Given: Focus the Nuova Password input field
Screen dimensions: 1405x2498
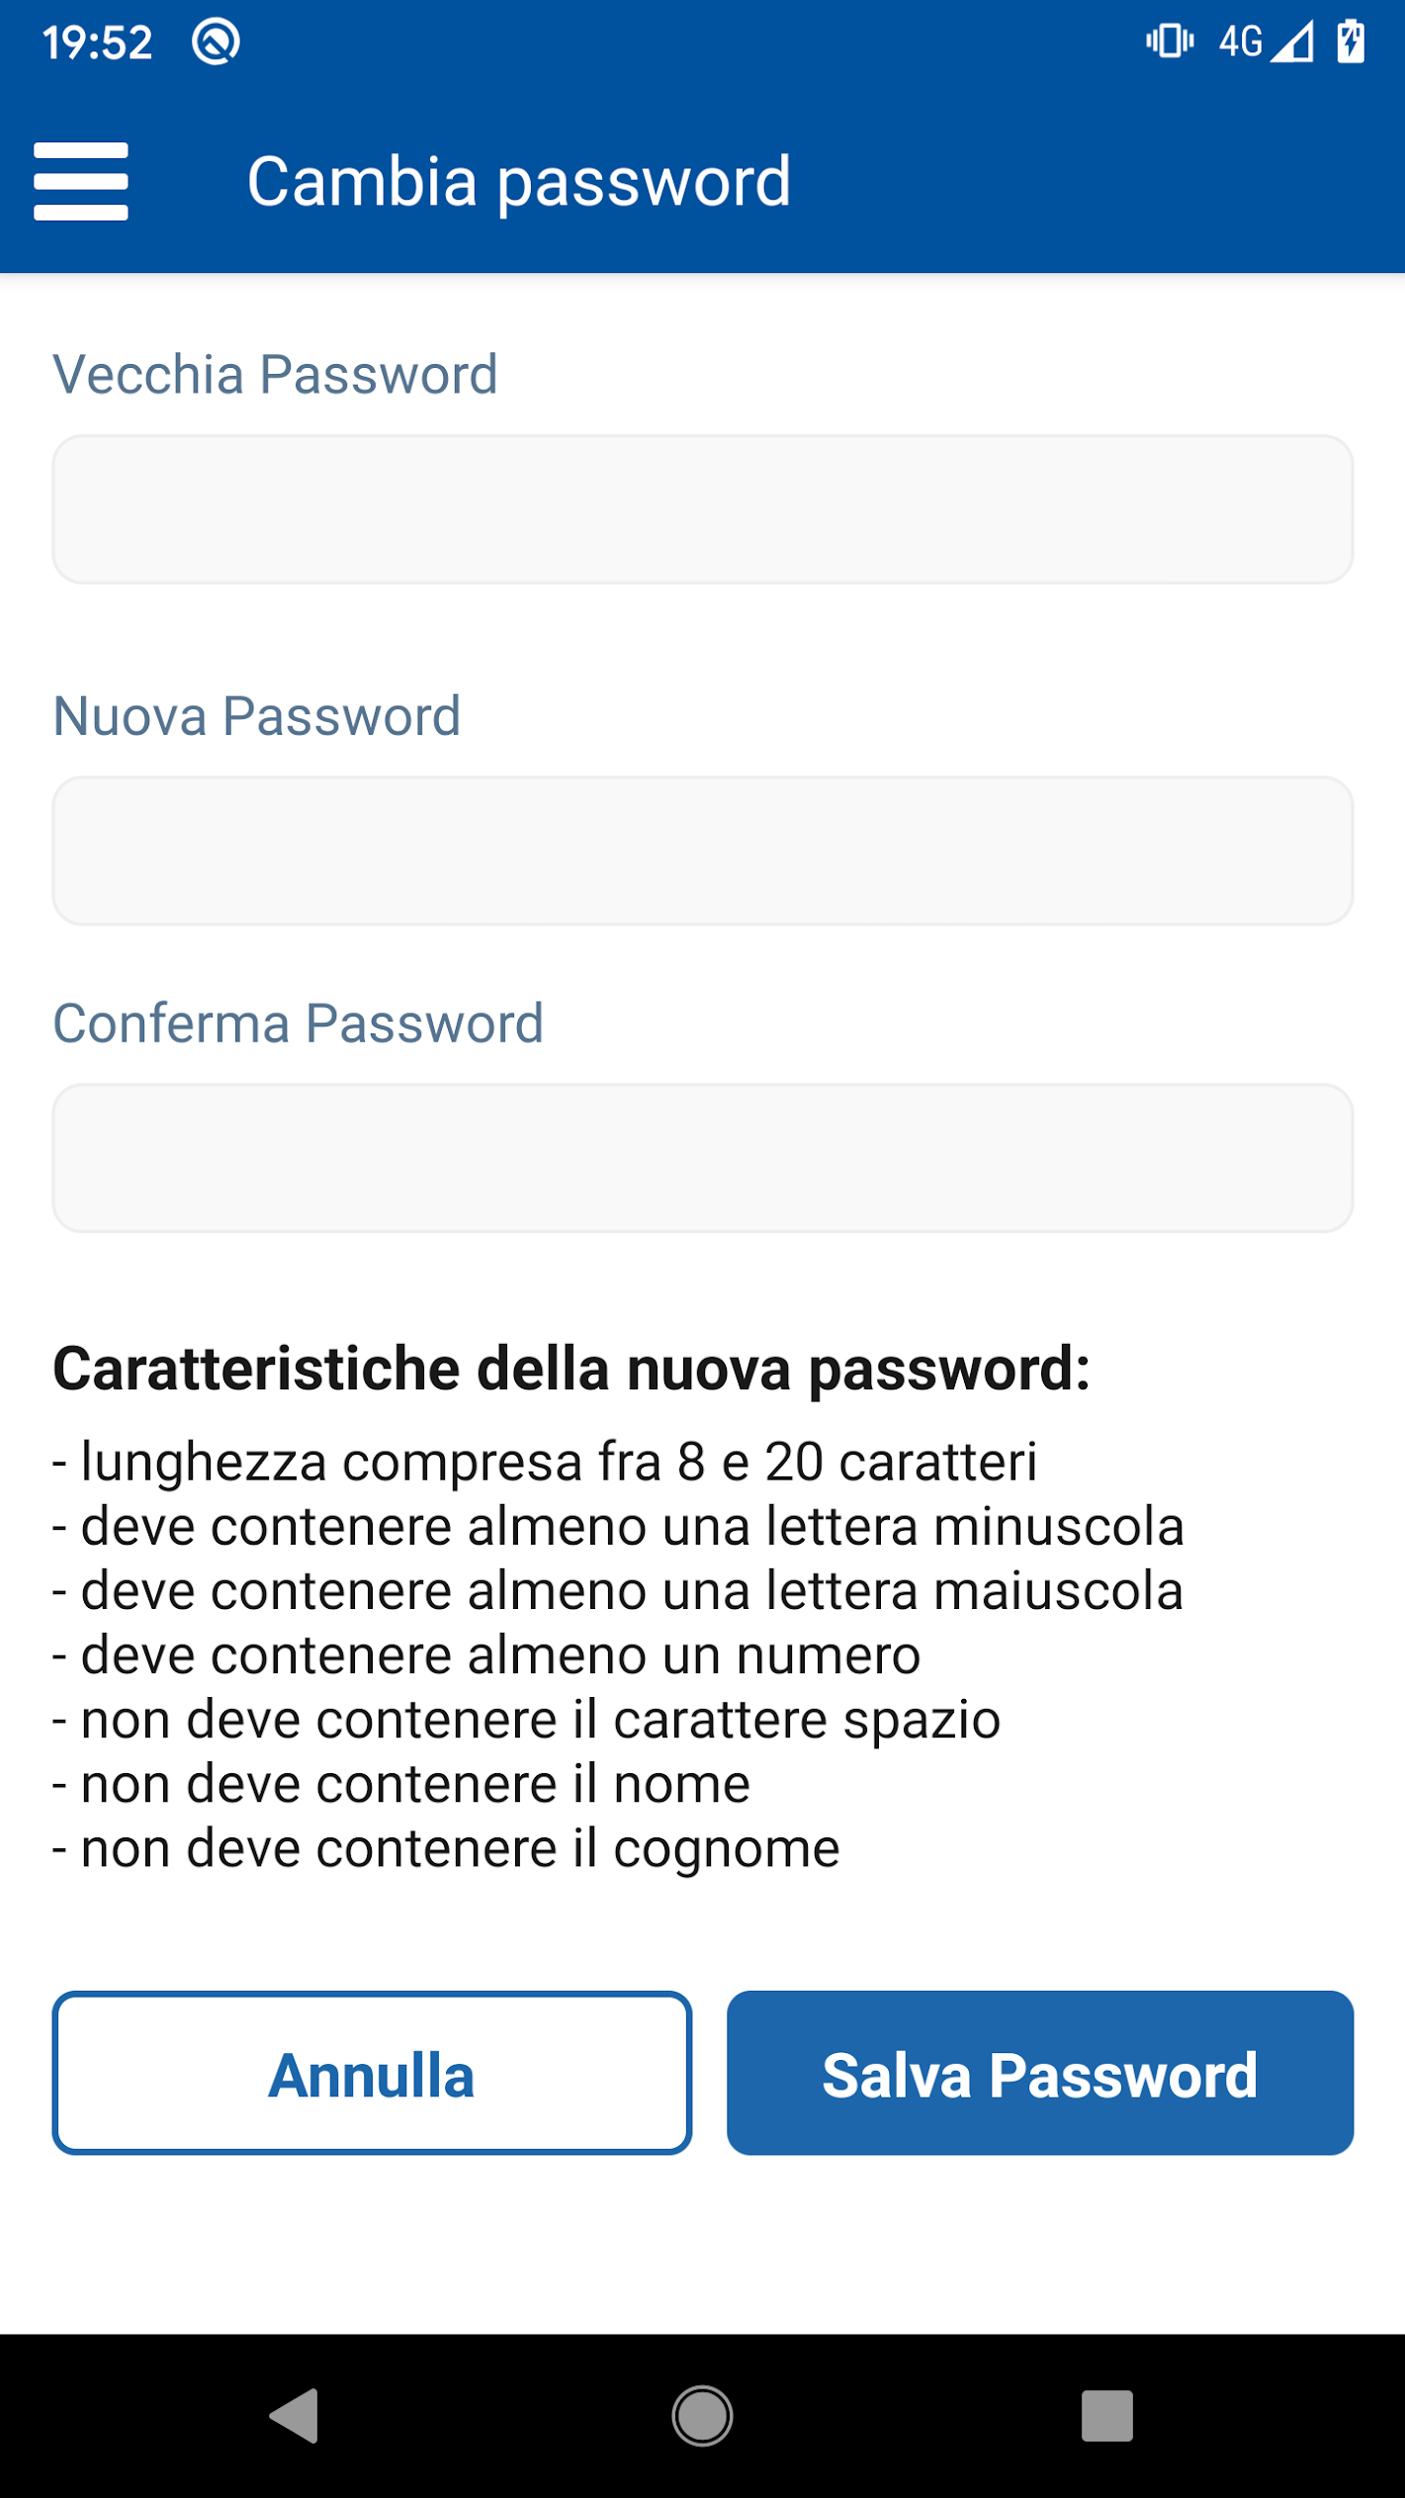Looking at the screenshot, I should coord(702,850).
